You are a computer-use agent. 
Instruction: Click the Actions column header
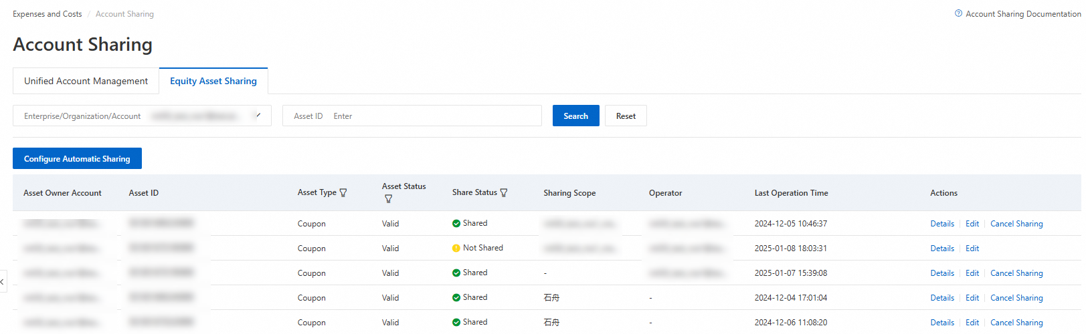943,193
